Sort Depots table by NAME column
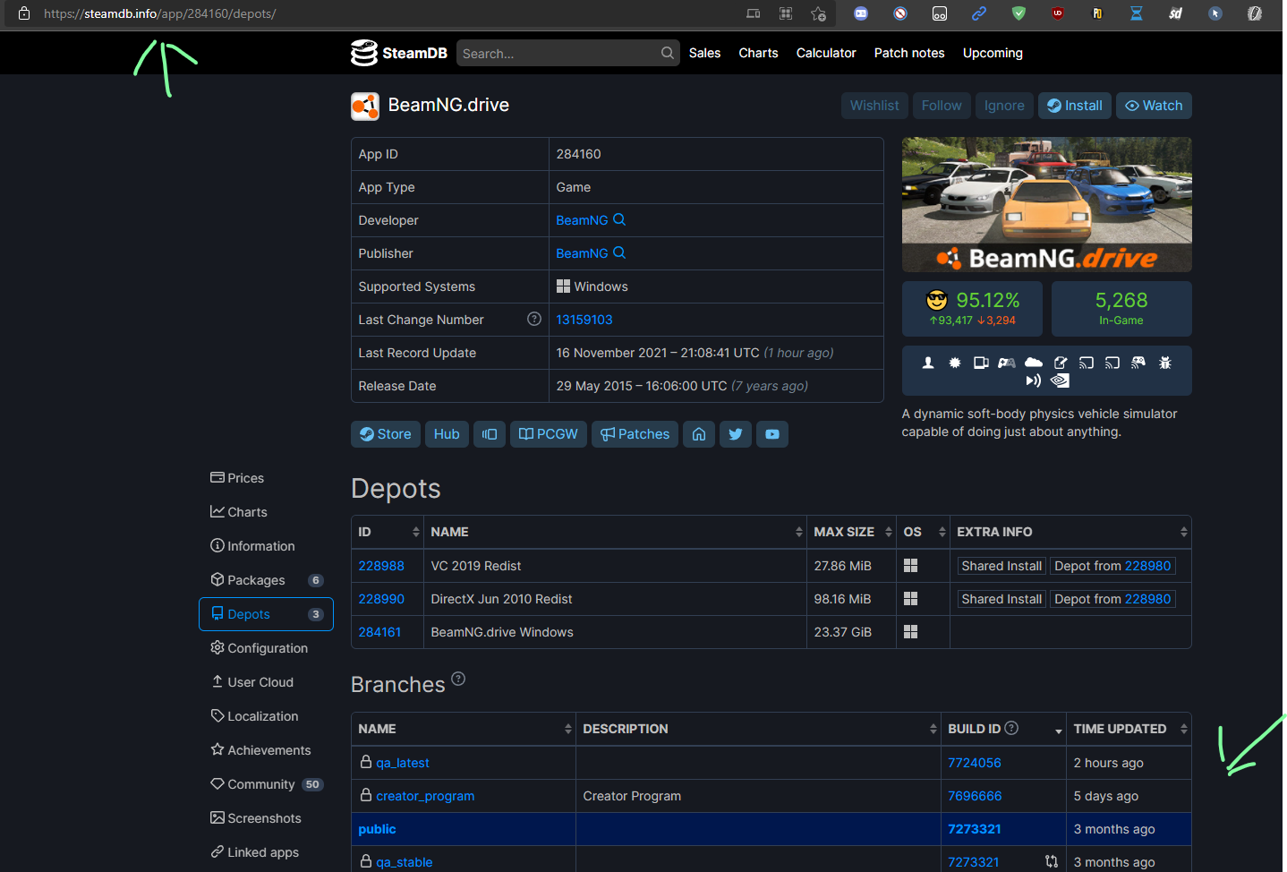This screenshot has width=1287, height=872. pyautogui.click(x=615, y=532)
